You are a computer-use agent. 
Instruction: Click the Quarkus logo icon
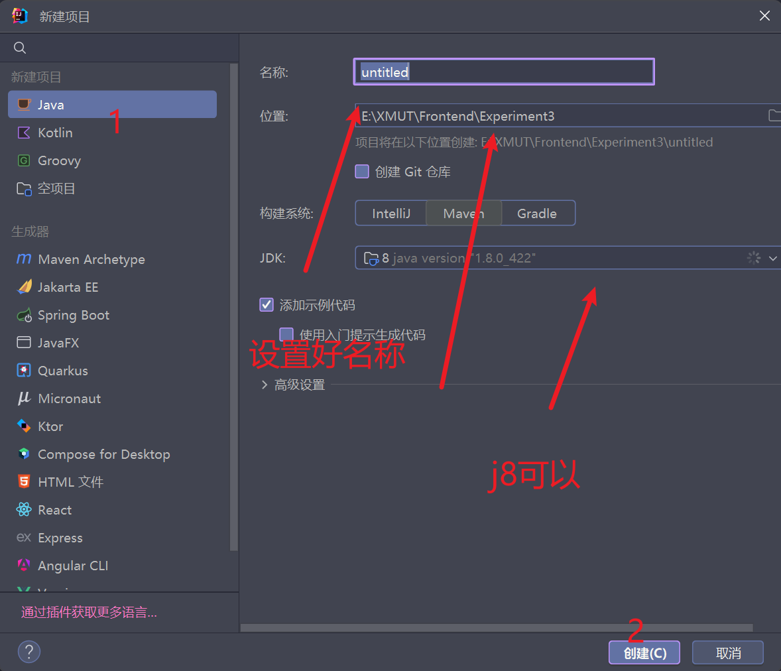[x=24, y=371]
